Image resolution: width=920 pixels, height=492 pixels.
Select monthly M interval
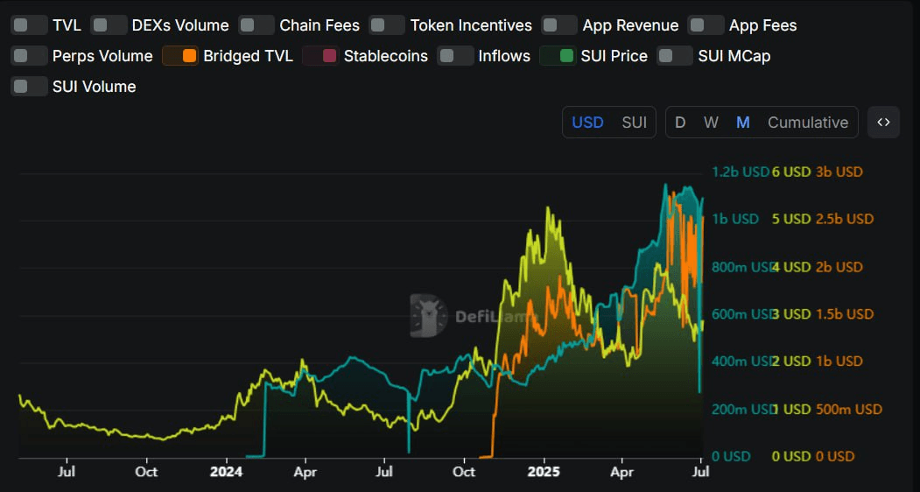(x=743, y=122)
